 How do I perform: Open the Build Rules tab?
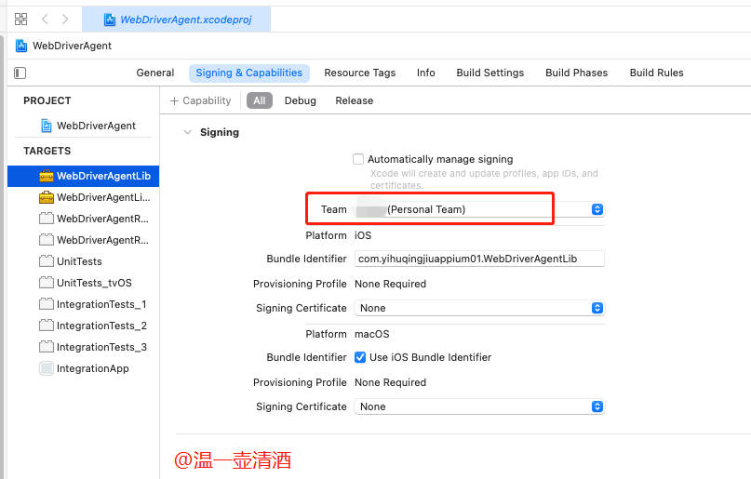[656, 73]
